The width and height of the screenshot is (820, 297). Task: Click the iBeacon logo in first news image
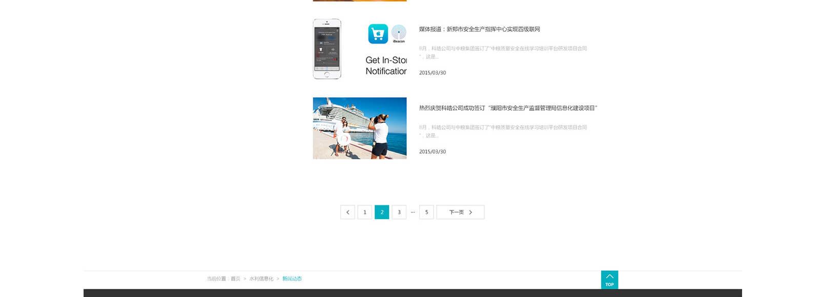click(399, 33)
